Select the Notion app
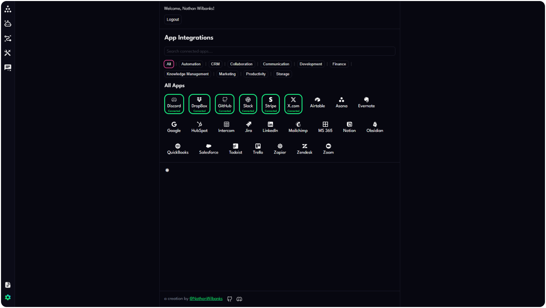 349,127
